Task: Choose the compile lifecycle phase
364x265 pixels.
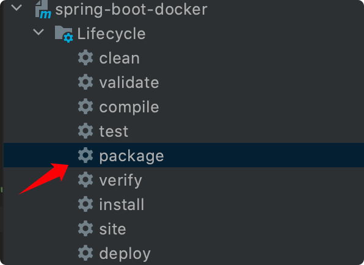Action: [x=129, y=107]
